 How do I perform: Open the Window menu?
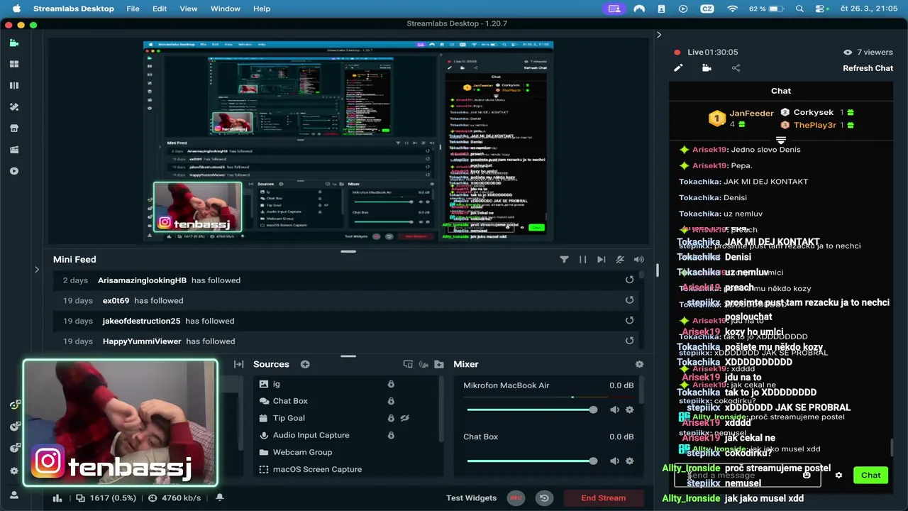click(226, 9)
